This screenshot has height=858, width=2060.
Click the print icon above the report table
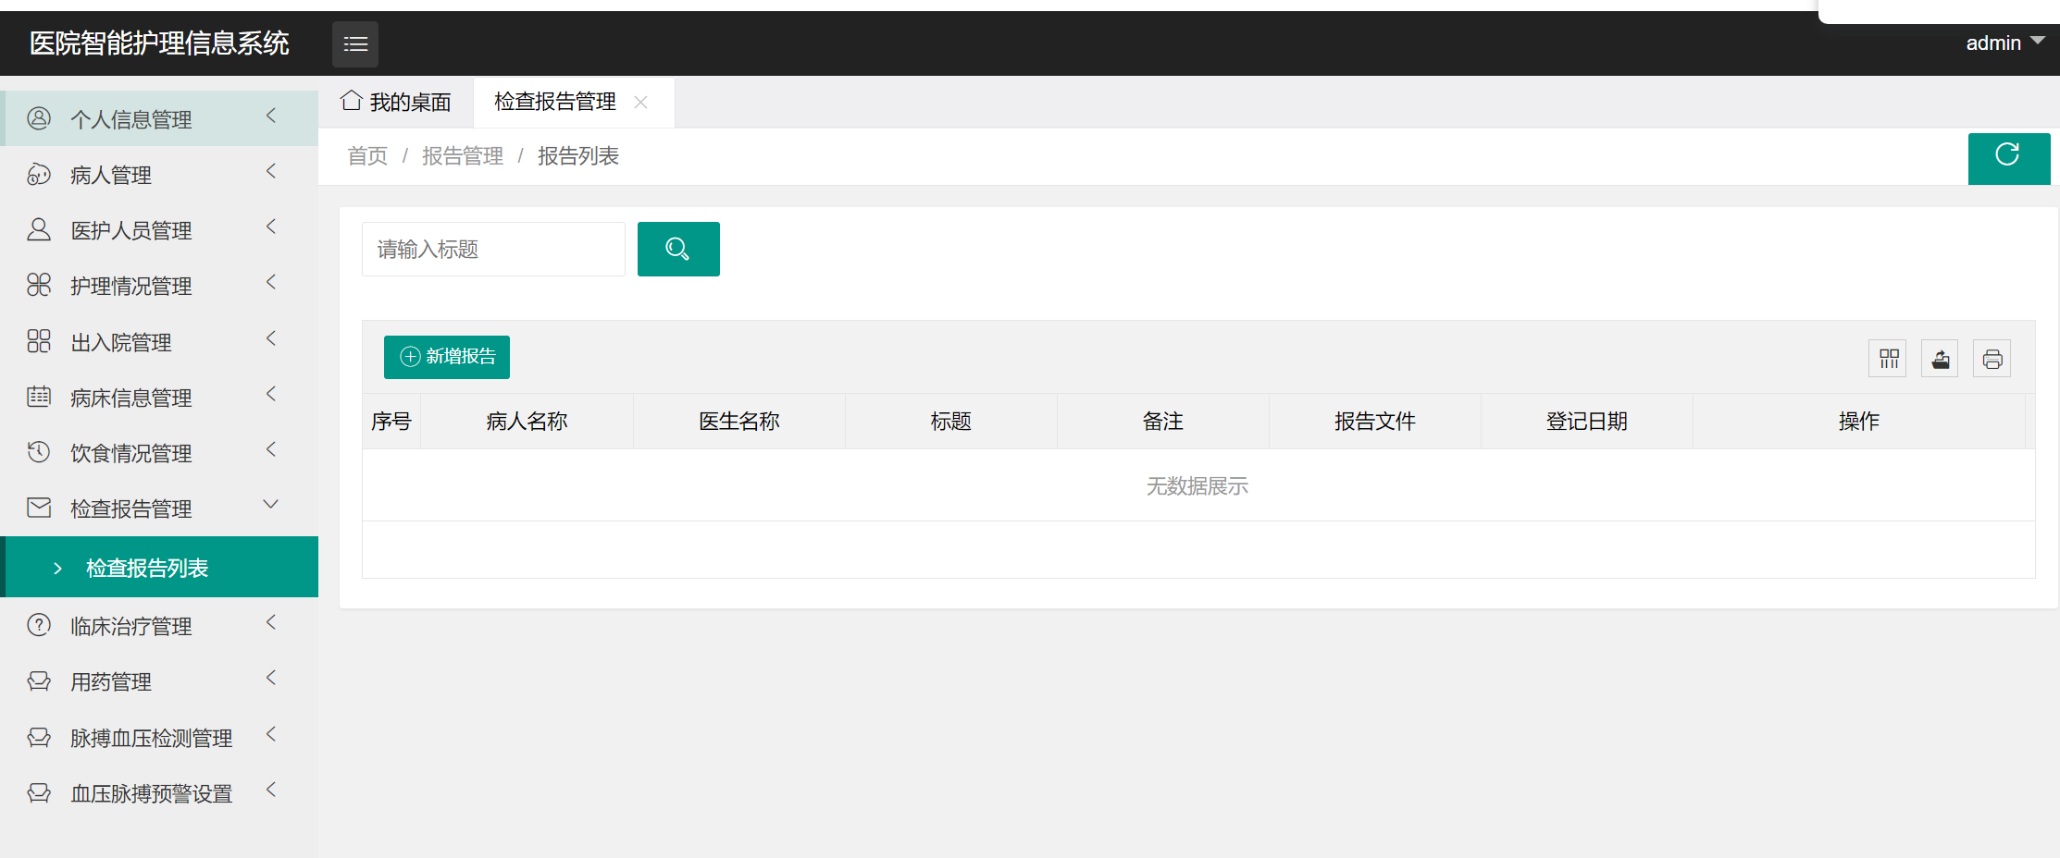tap(1992, 358)
